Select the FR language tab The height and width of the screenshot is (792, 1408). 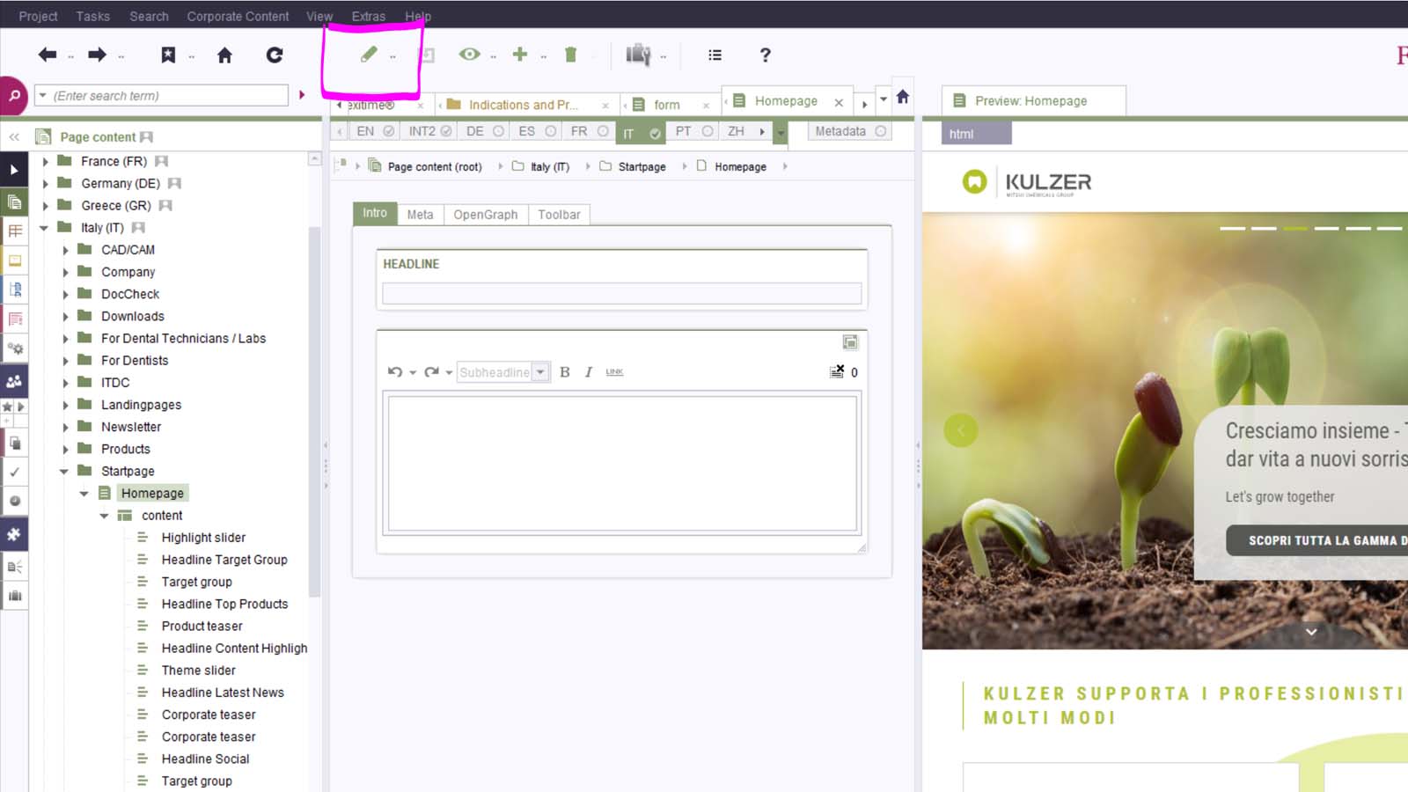click(x=579, y=131)
